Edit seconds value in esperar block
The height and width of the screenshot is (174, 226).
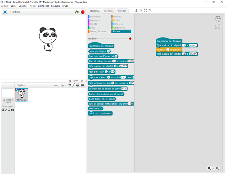pyautogui.click(x=168, y=50)
